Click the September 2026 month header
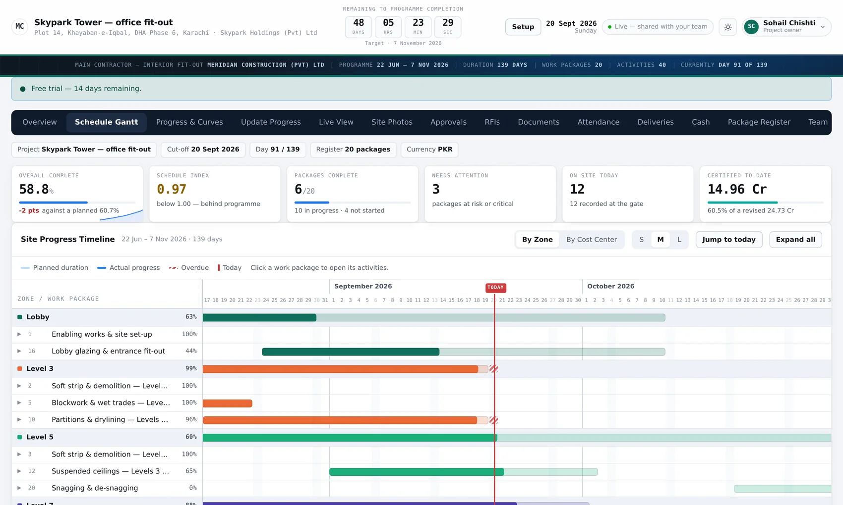This screenshot has height=505, width=843. pyautogui.click(x=363, y=286)
